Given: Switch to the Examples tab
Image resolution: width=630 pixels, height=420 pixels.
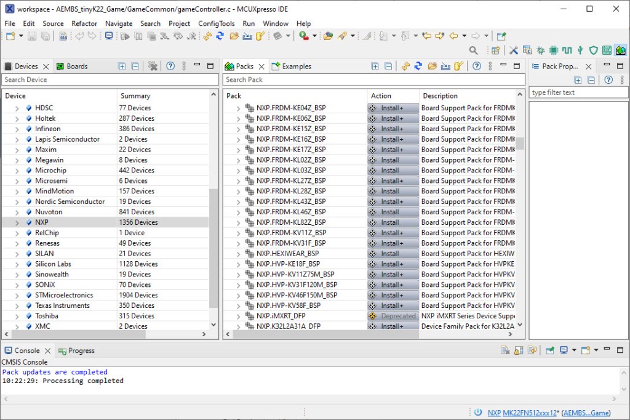Looking at the screenshot, I should tap(296, 67).
